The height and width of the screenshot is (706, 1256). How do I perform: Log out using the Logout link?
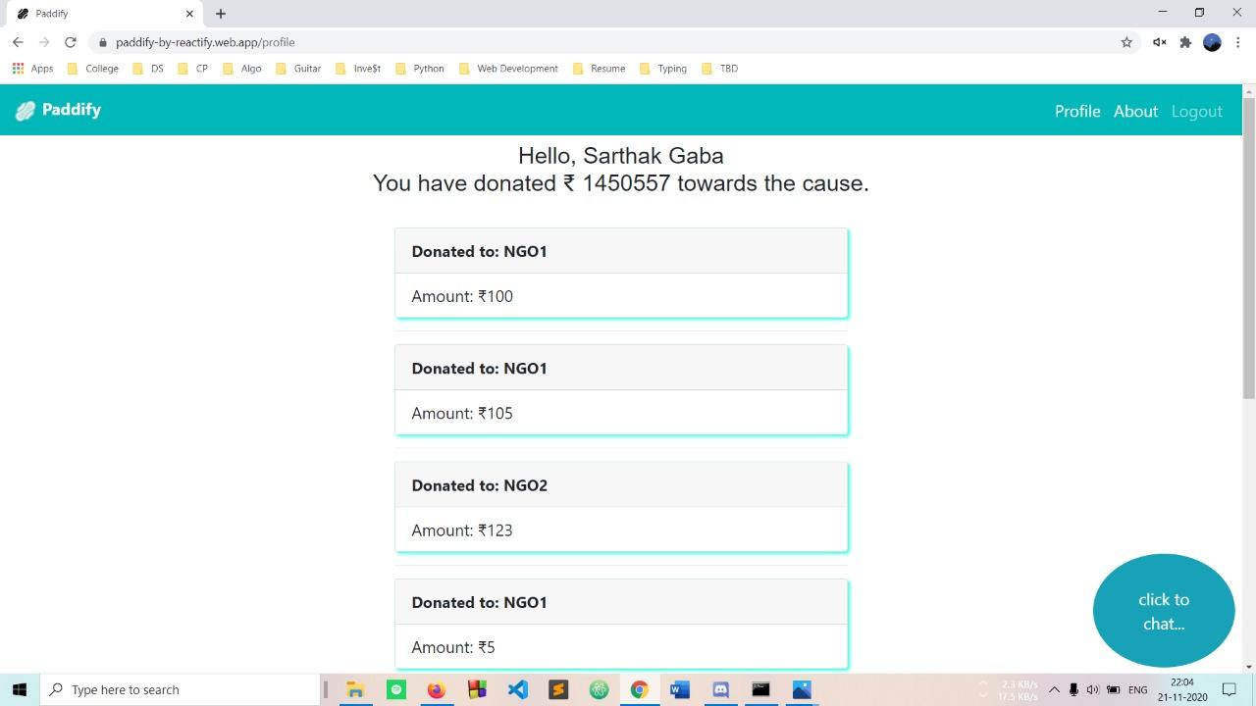tap(1196, 111)
